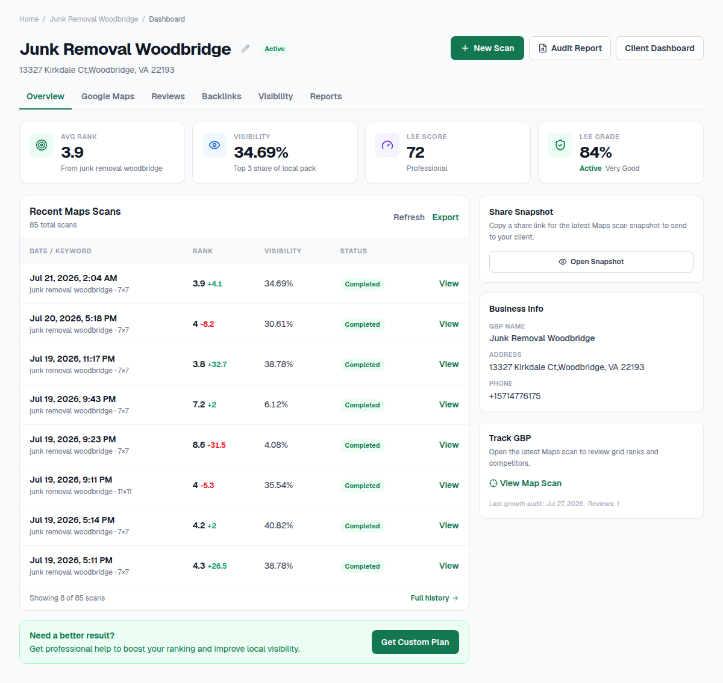Click Showing 8 of 85 scans text
The height and width of the screenshot is (683, 723).
pyautogui.click(x=67, y=598)
